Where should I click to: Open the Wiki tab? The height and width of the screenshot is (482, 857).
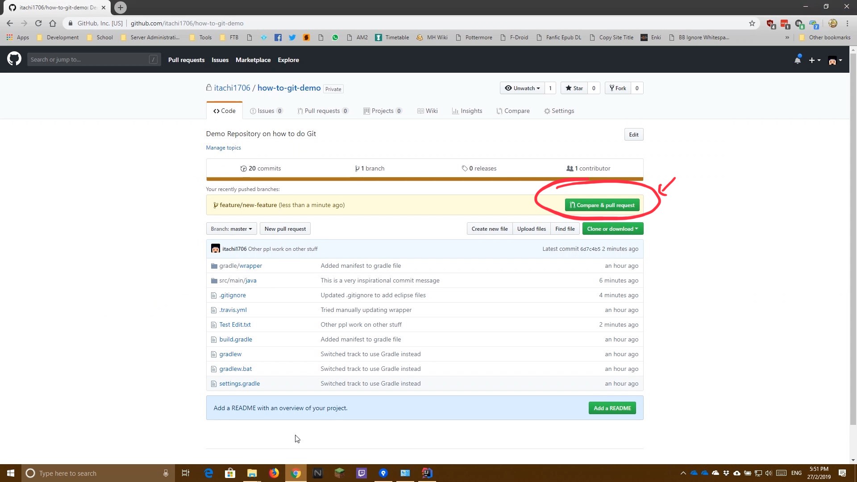[428, 111]
